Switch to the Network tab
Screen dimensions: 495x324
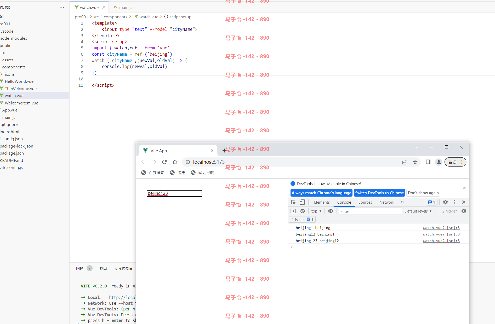pyautogui.click(x=387, y=202)
